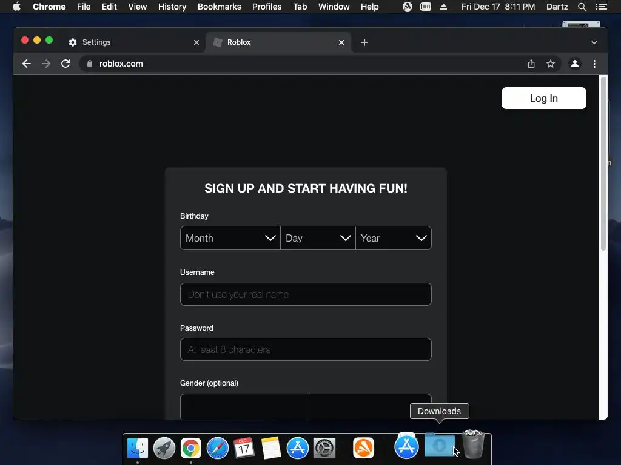Open the Profiles menu
Image resolution: width=621 pixels, height=465 pixels.
267,7
